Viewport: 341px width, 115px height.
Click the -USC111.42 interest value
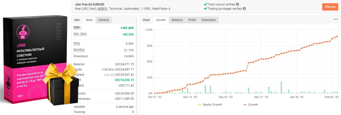pos(126,85)
